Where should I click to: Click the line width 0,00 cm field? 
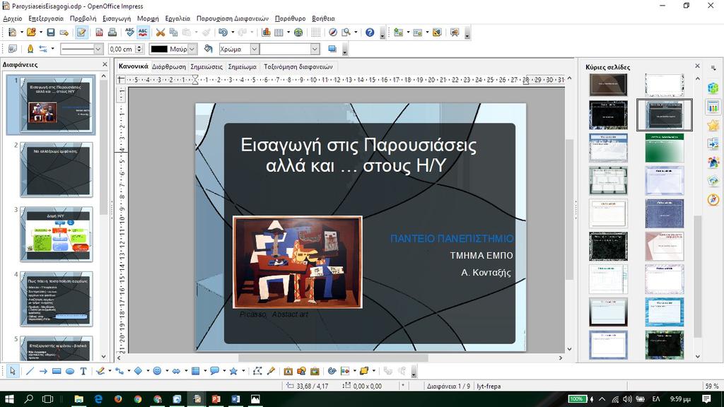pyautogui.click(x=122, y=49)
